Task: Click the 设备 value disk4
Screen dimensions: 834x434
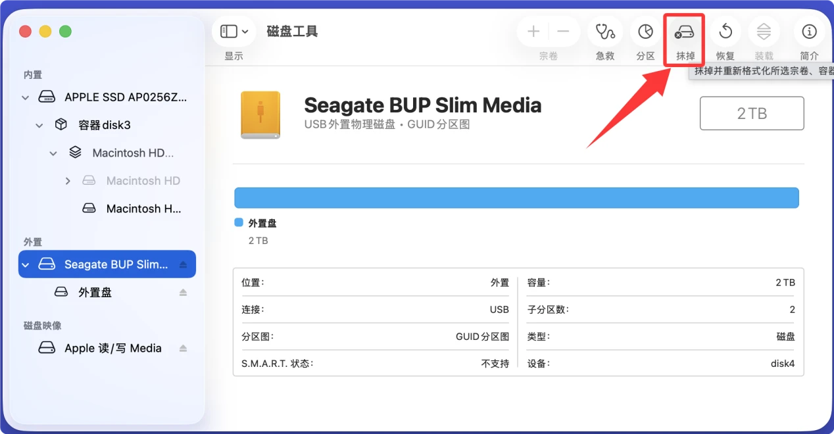Action: point(783,364)
